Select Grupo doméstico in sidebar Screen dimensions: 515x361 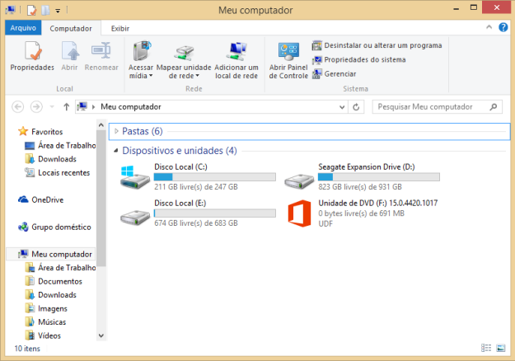[54, 227]
